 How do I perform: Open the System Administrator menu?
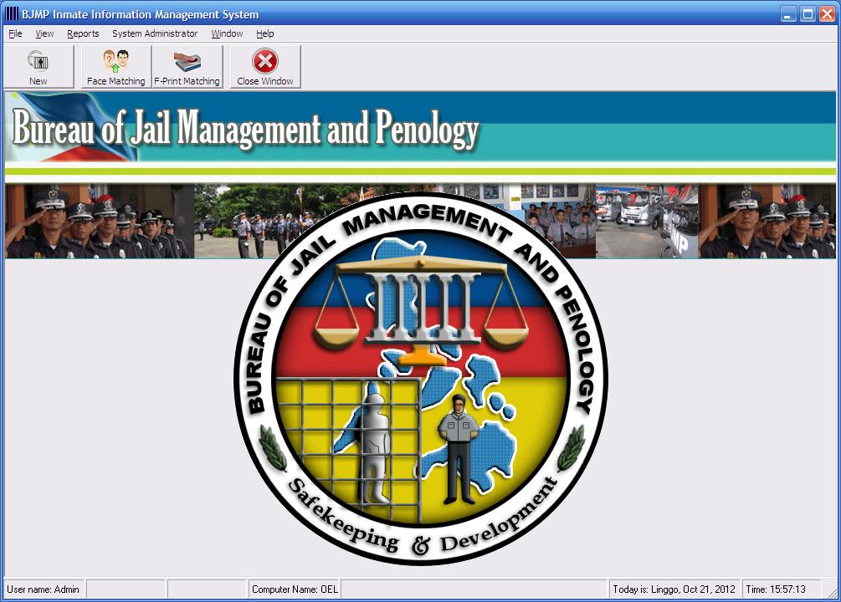click(155, 33)
